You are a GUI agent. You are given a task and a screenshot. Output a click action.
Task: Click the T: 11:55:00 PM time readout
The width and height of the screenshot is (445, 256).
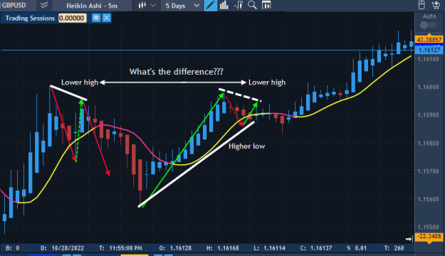pos(120,248)
